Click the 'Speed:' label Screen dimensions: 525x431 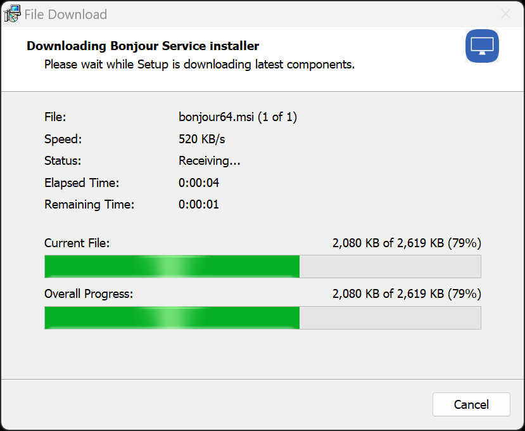coord(63,139)
